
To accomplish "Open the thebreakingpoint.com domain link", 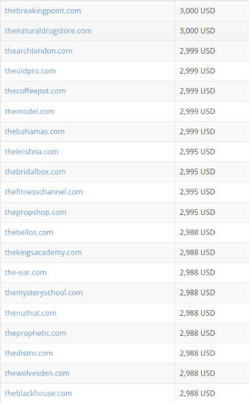I will pyautogui.click(x=43, y=11).
